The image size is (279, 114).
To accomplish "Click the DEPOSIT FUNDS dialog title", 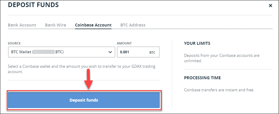I will click(34, 5).
